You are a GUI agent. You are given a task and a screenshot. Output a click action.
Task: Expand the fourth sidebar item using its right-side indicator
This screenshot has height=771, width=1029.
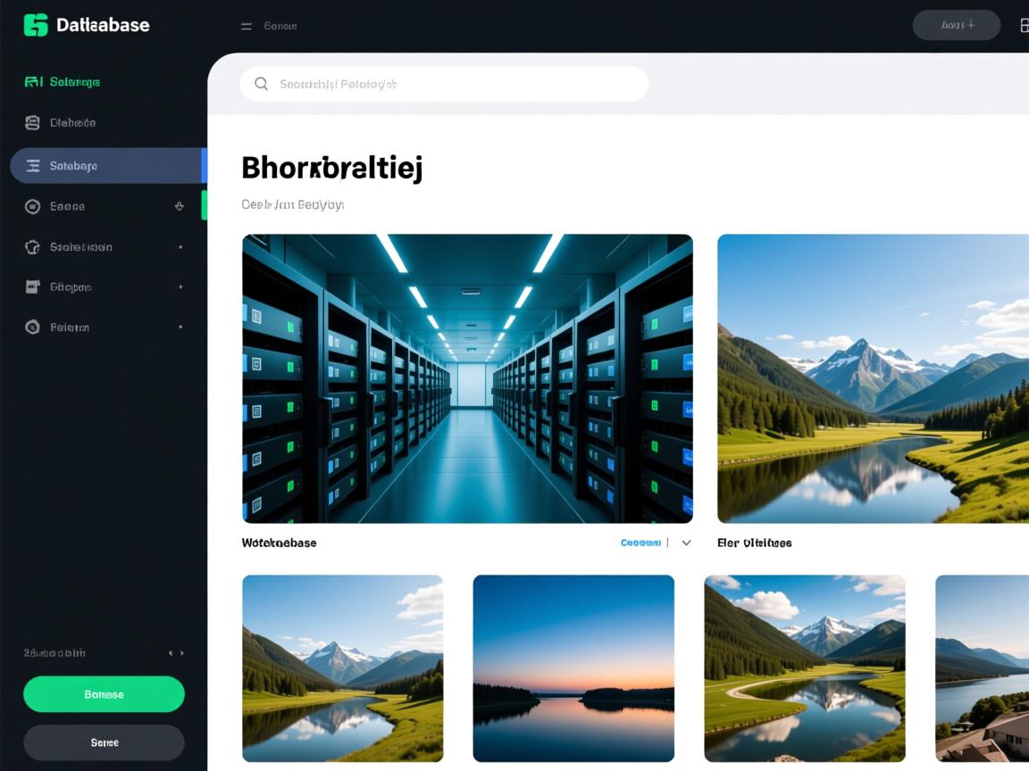coord(180,206)
